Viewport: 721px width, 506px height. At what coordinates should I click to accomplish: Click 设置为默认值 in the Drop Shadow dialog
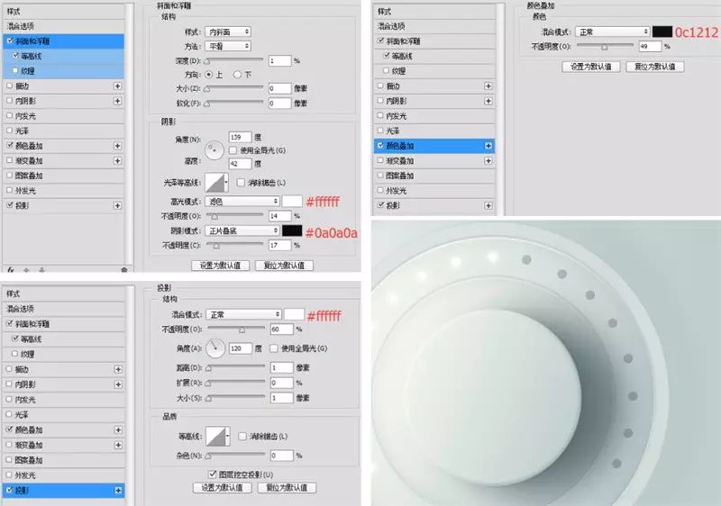pos(222,488)
